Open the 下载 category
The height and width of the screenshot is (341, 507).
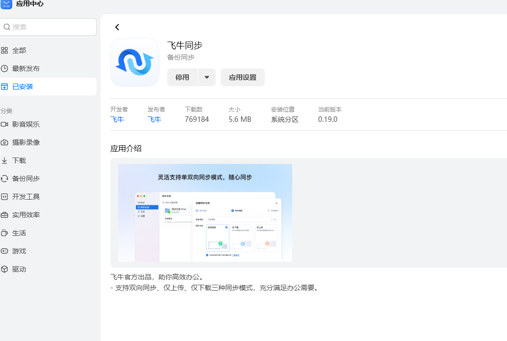pos(19,160)
